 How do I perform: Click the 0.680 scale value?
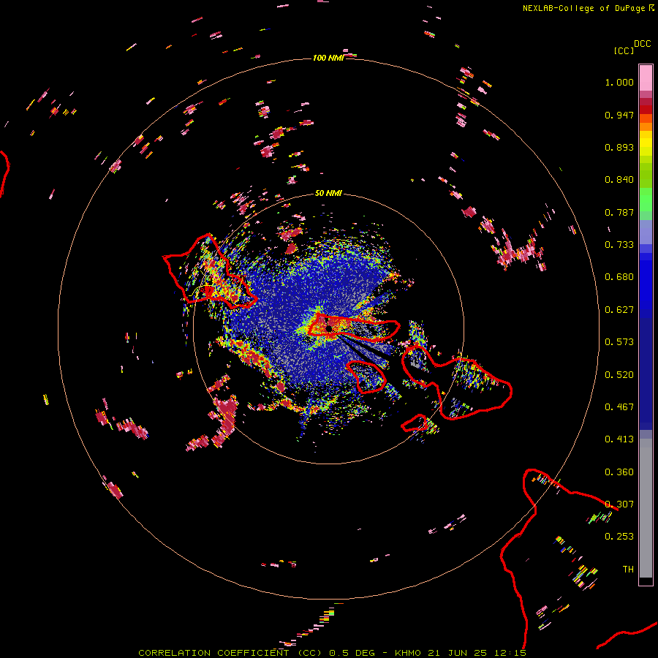tap(619, 277)
